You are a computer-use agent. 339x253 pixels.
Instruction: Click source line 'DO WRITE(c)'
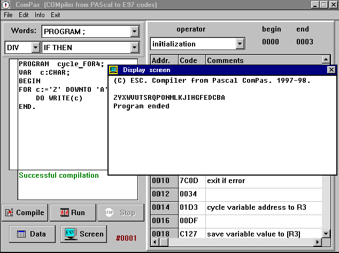point(59,98)
